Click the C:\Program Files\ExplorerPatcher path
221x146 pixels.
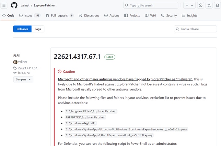point(91,111)
